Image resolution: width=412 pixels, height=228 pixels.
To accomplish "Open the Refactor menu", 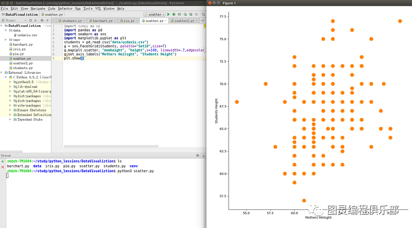I will (x=65, y=8).
